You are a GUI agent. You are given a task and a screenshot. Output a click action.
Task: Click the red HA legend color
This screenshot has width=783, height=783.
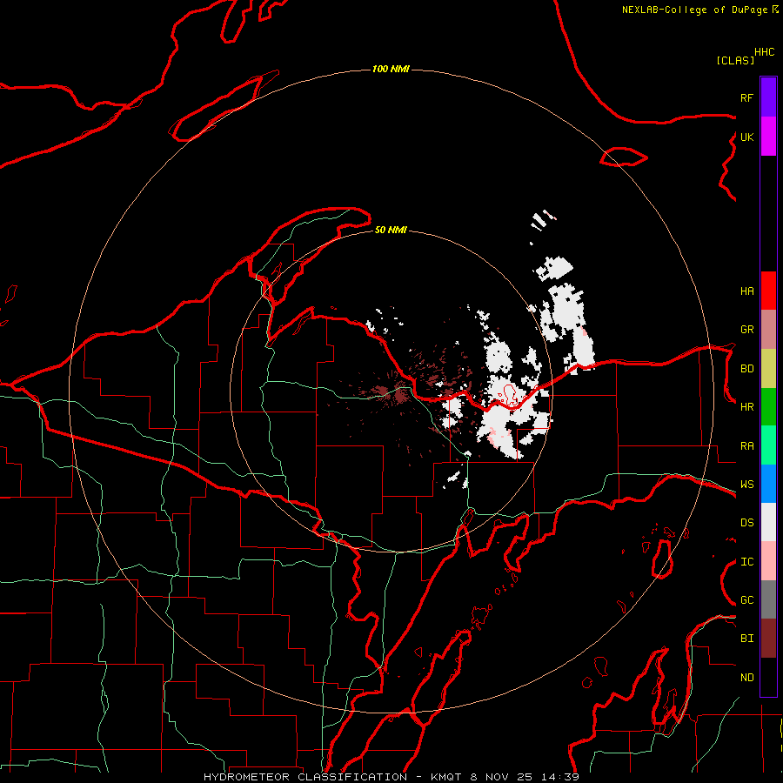tap(768, 291)
